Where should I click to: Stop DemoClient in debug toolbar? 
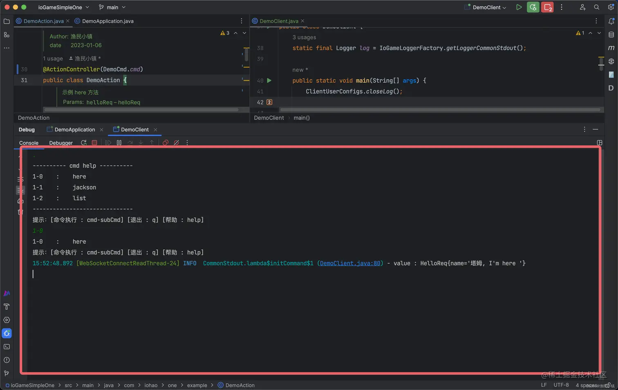click(x=94, y=143)
